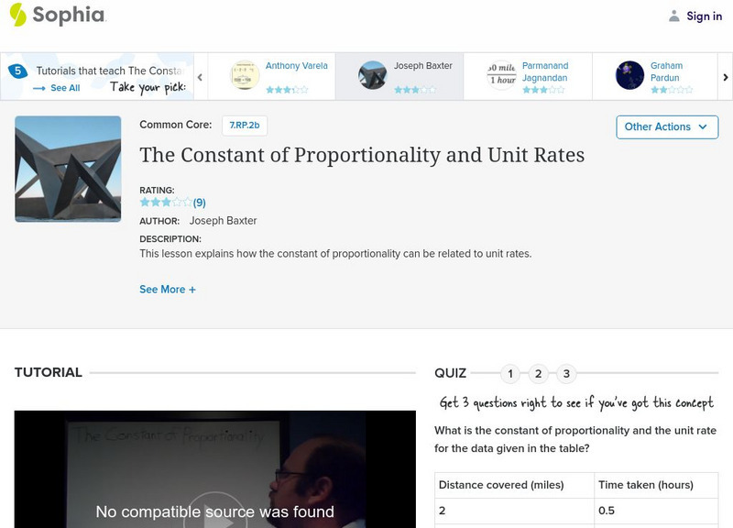
Task: Open Anthony Varela's tutorial thumbnail
Action: click(245, 75)
